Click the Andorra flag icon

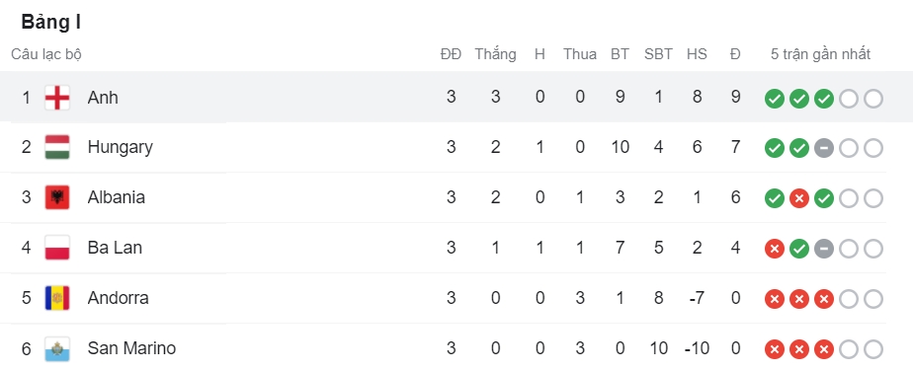point(57,298)
